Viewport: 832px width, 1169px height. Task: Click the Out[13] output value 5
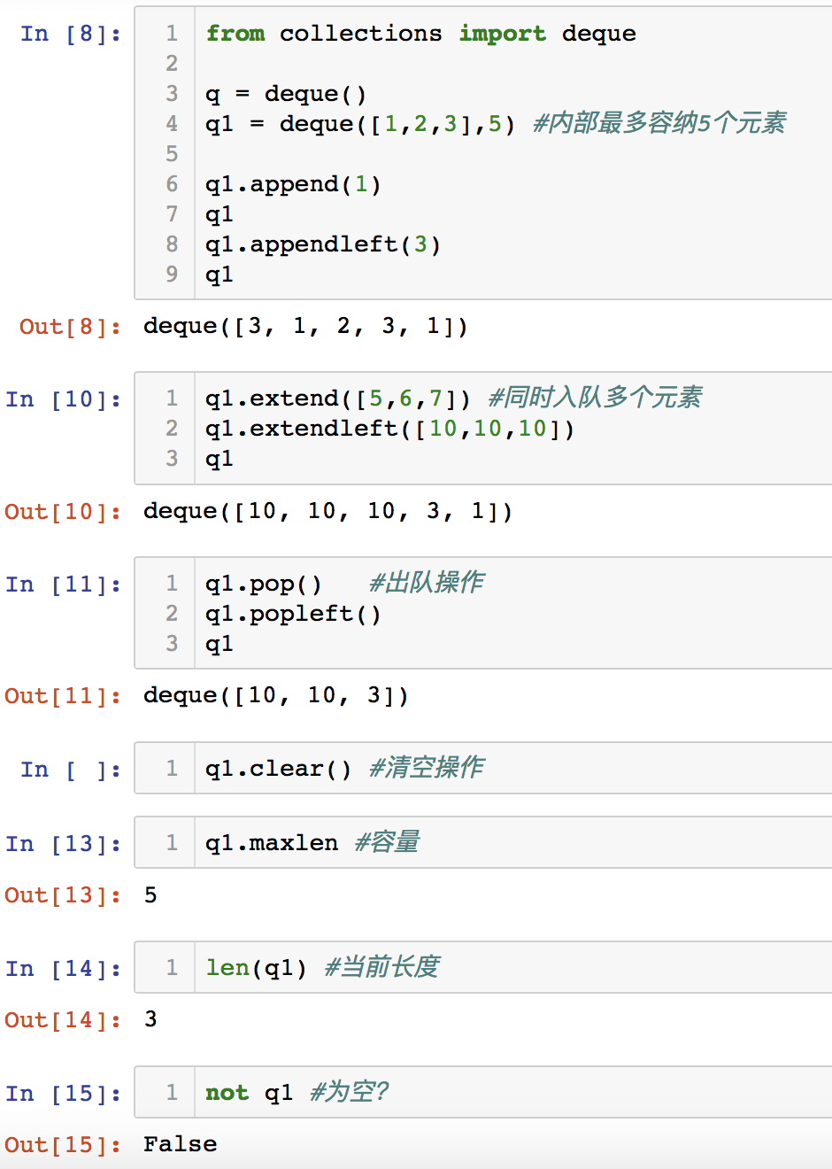point(150,895)
